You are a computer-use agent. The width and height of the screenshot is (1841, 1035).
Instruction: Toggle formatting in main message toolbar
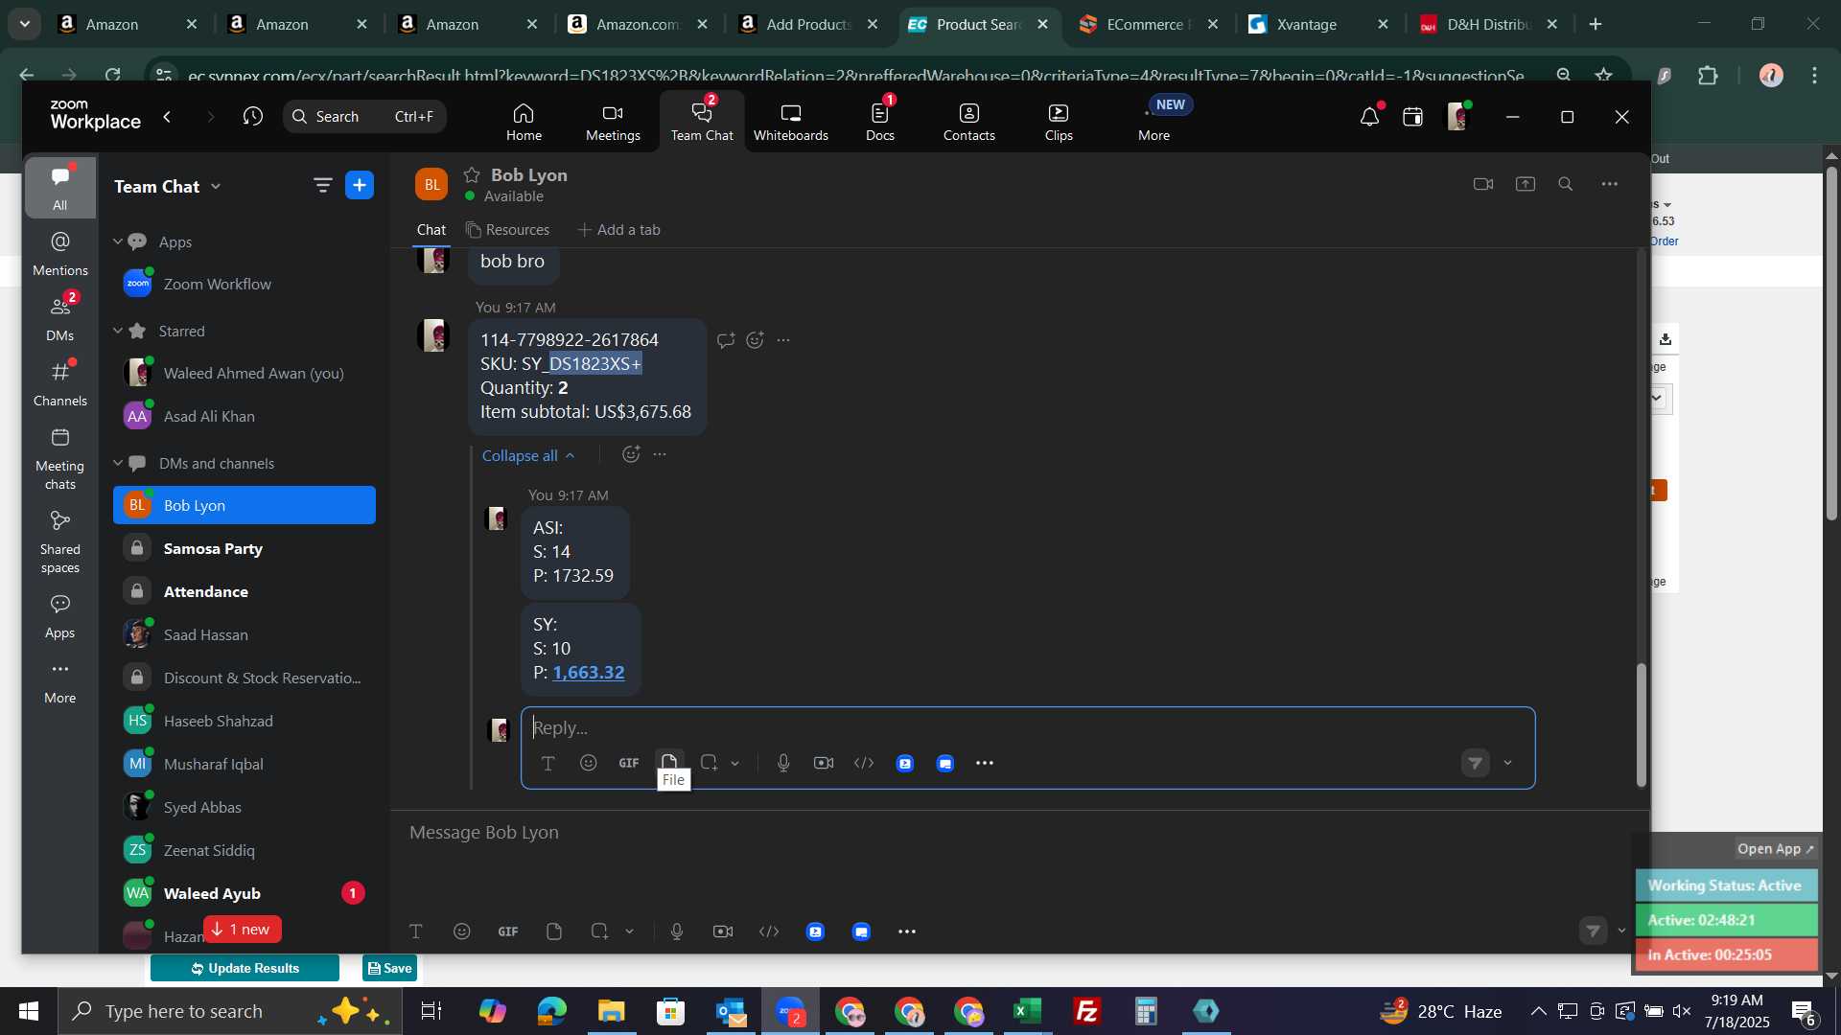pos(415,931)
